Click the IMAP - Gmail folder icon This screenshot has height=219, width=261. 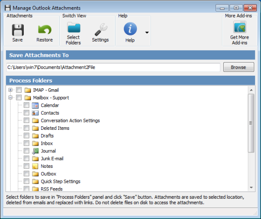[28, 90]
